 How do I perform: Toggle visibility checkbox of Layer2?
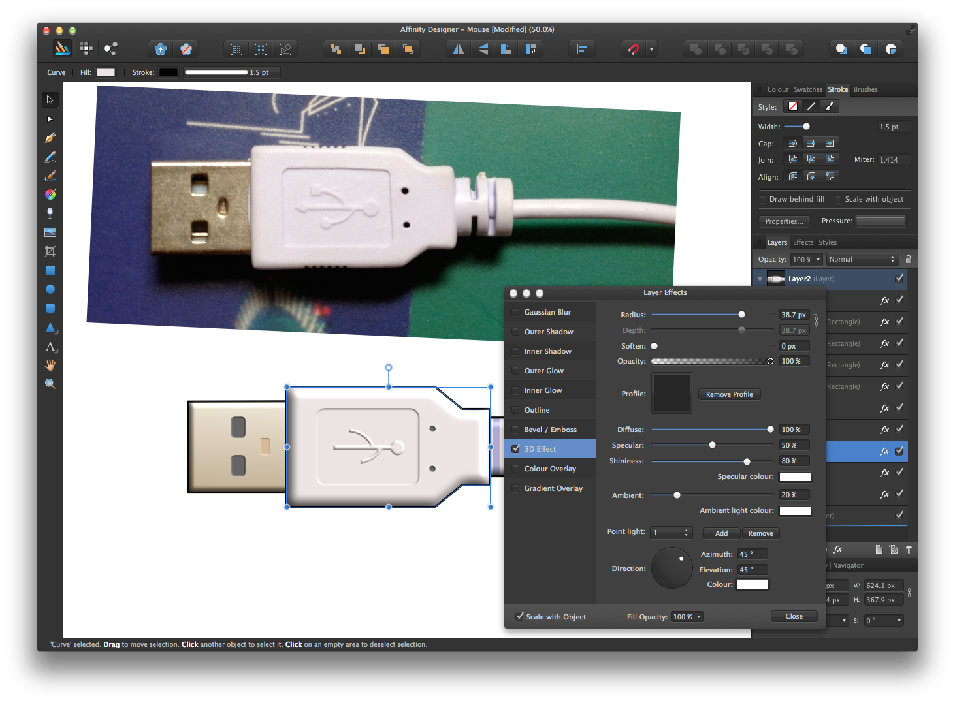tap(899, 278)
